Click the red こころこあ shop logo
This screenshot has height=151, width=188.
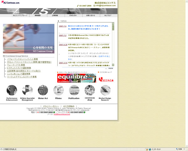coord(106,80)
